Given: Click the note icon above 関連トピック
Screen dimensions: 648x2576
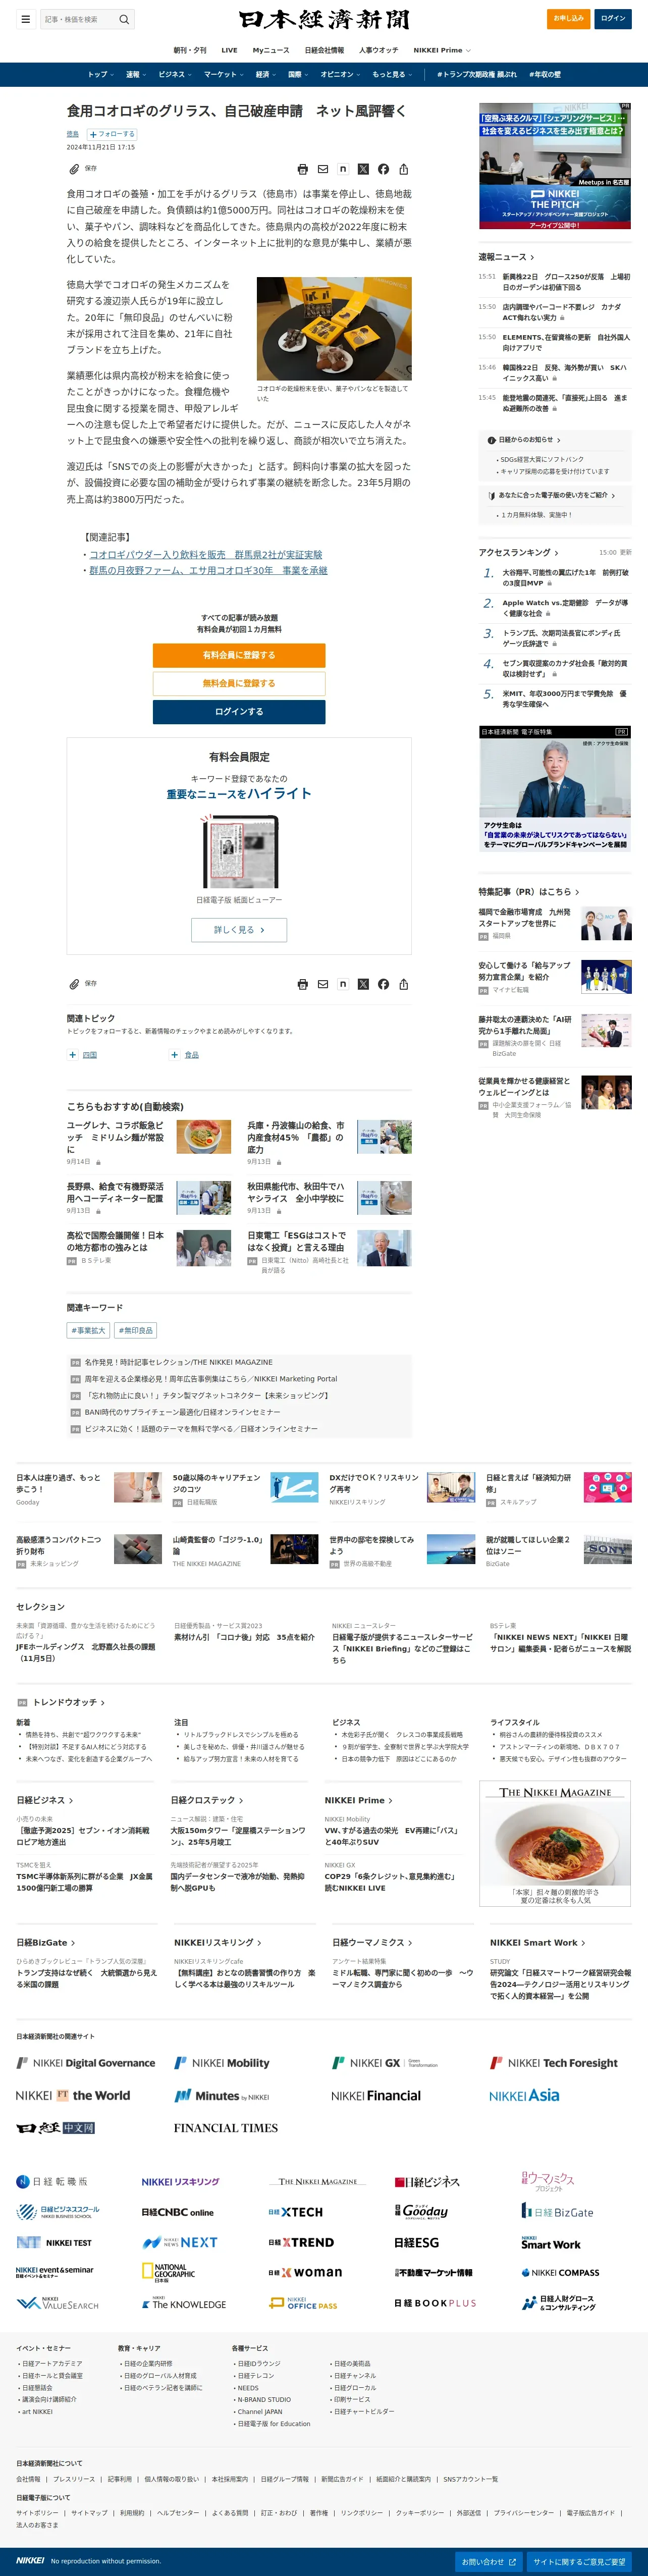Looking at the screenshot, I should pyautogui.click(x=343, y=985).
